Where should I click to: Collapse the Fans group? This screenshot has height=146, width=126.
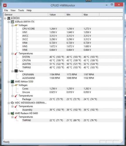coord(12,71)
